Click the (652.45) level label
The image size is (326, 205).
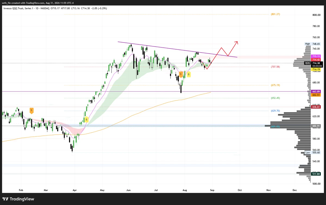point(275,98)
